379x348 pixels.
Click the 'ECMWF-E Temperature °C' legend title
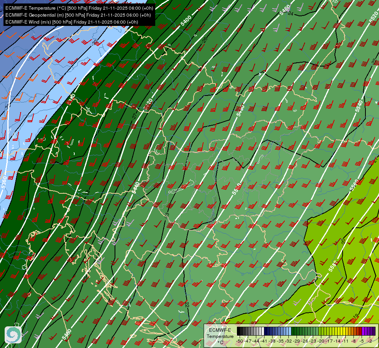click(x=220, y=336)
